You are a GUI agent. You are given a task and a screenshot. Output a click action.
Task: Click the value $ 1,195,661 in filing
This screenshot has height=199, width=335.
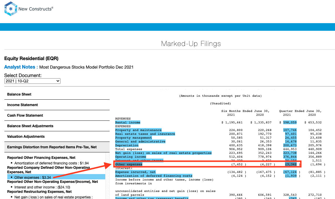click(232, 123)
